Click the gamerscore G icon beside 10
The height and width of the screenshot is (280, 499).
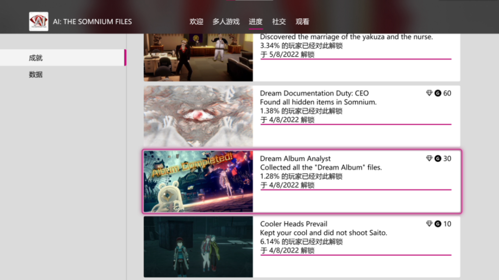coord(438,224)
